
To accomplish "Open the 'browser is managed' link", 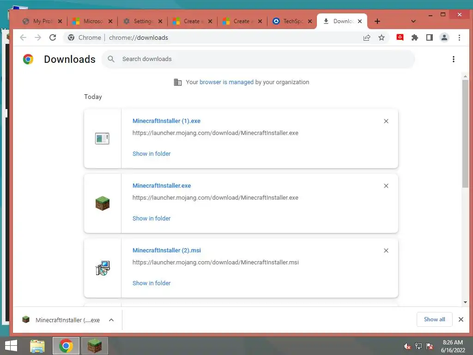I will click(x=226, y=82).
